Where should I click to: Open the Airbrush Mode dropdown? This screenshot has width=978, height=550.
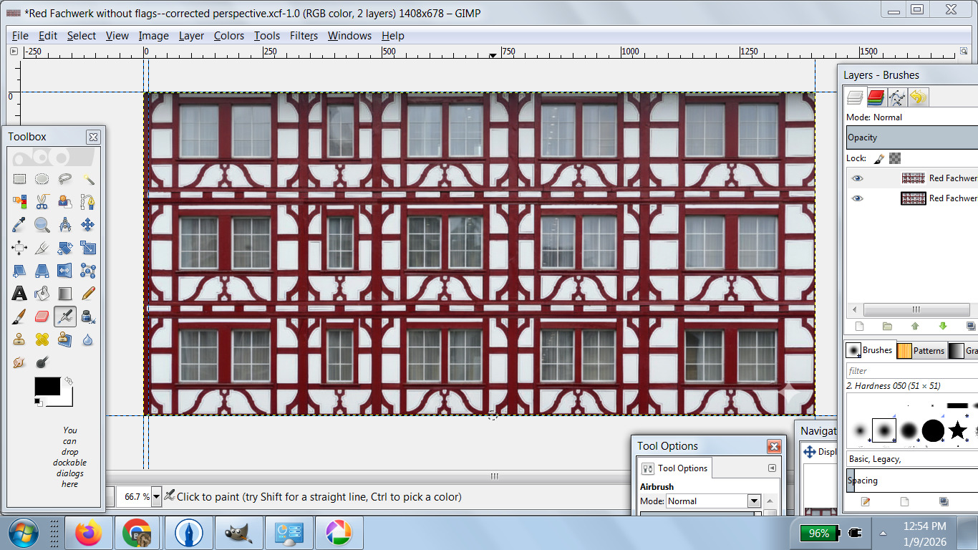point(753,501)
